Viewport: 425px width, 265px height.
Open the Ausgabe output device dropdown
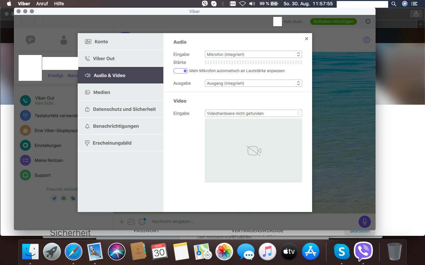(x=253, y=83)
